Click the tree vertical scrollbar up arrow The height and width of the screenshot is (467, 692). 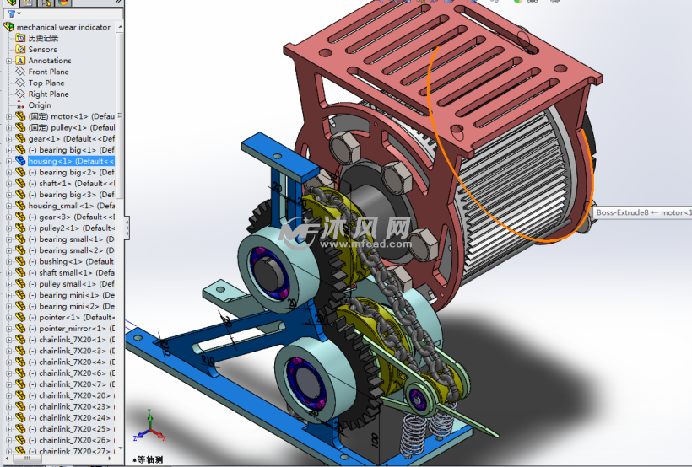pyautogui.click(x=120, y=27)
